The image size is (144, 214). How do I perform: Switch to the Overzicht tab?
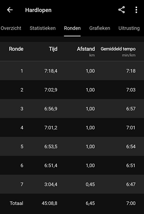click(x=11, y=28)
